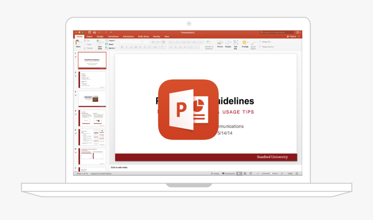Click the Cut scissors icon
Image resolution: width=373 pixels, height=220 pixels.
pos(85,41)
